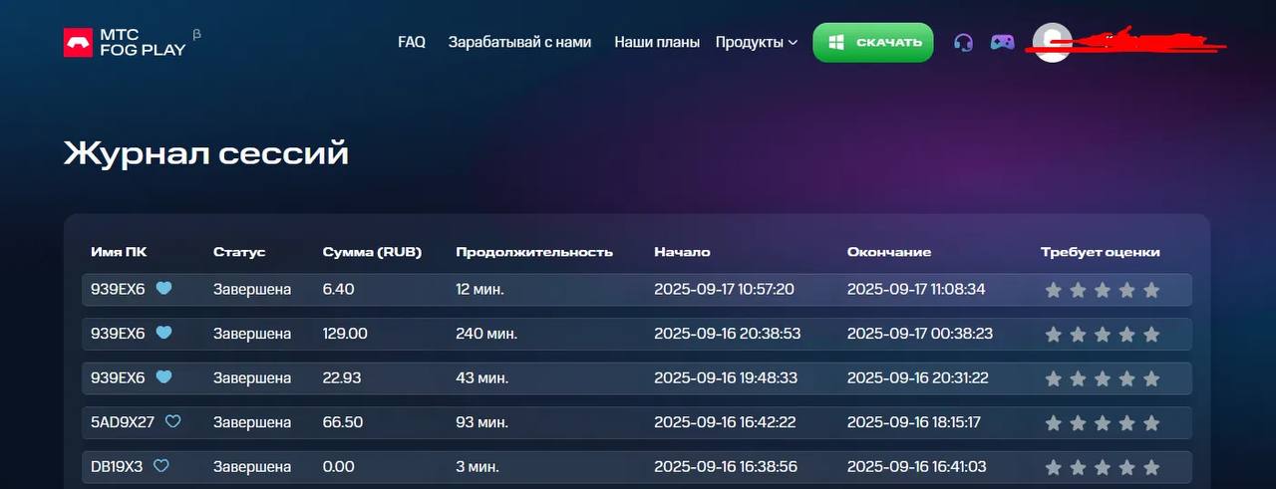Select the Имя ПК column header

point(119,252)
